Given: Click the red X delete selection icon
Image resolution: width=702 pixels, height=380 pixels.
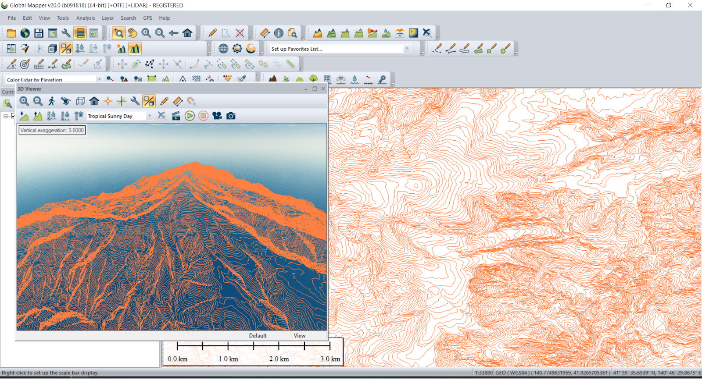Looking at the screenshot, I should 240,33.
